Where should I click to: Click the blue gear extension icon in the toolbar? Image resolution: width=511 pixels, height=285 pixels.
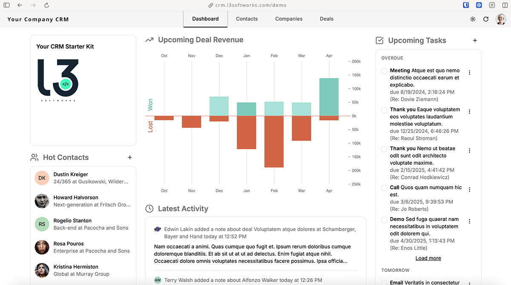pyautogui.click(x=479, y=5)
